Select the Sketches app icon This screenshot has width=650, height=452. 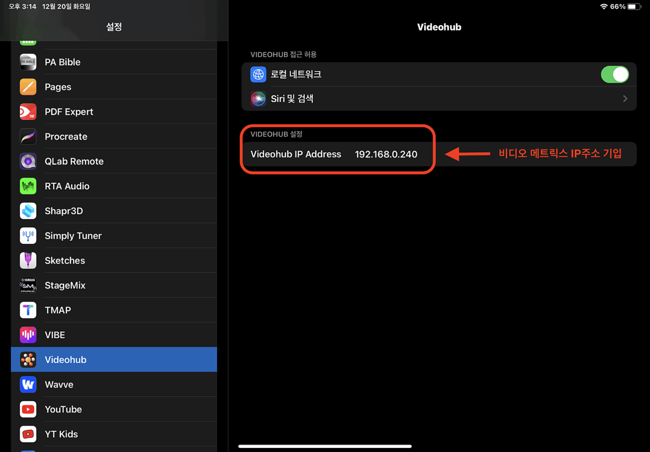pos(28,261)
